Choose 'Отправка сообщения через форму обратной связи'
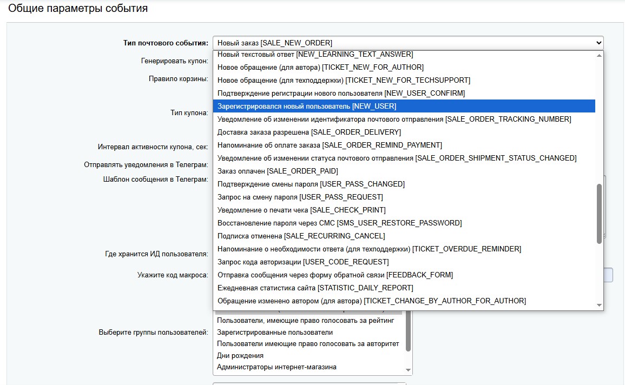The height and width of the screenshot is (385, 625). coord(335,275)
